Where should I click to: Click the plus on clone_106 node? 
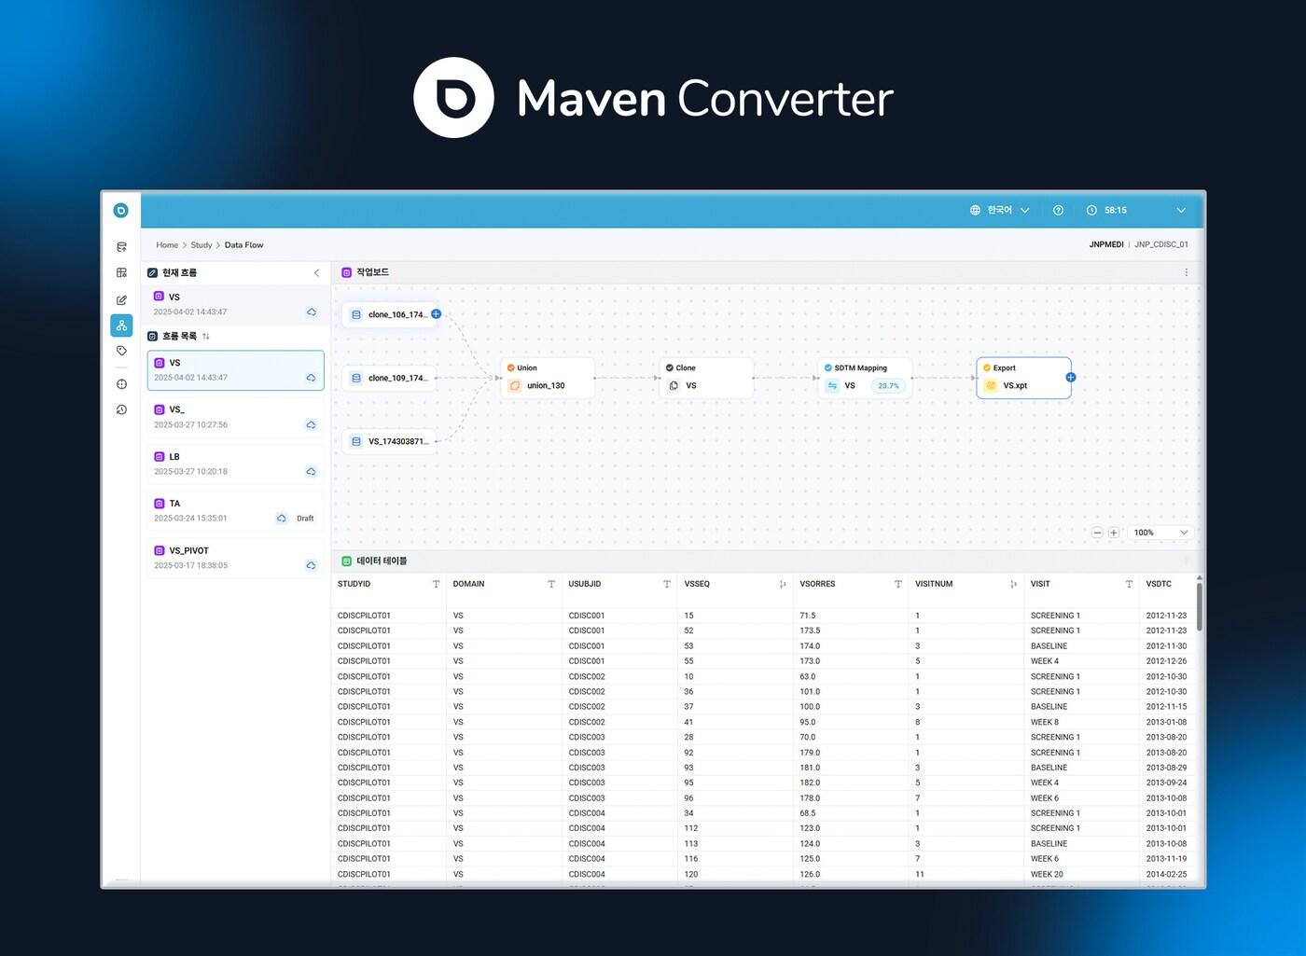436,314
